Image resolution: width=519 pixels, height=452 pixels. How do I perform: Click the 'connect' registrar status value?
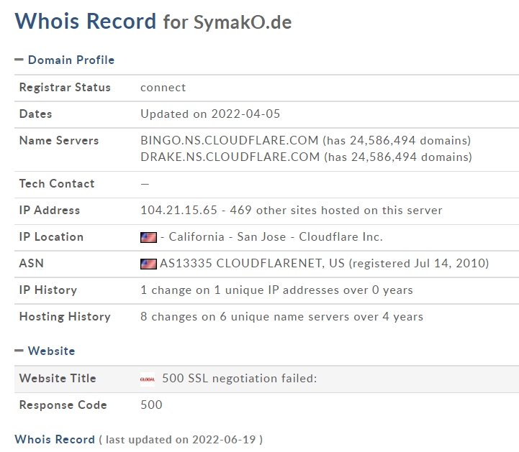pyautogui.click(x=163, y=88)
